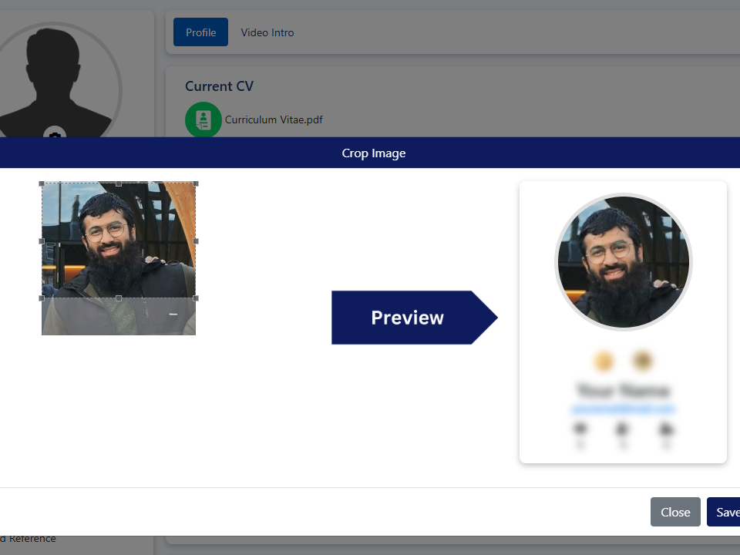Screen dimensions: 740x555
Task: Open the Video Intro tab
Action: pyautogui.click(x=267, y=32)
